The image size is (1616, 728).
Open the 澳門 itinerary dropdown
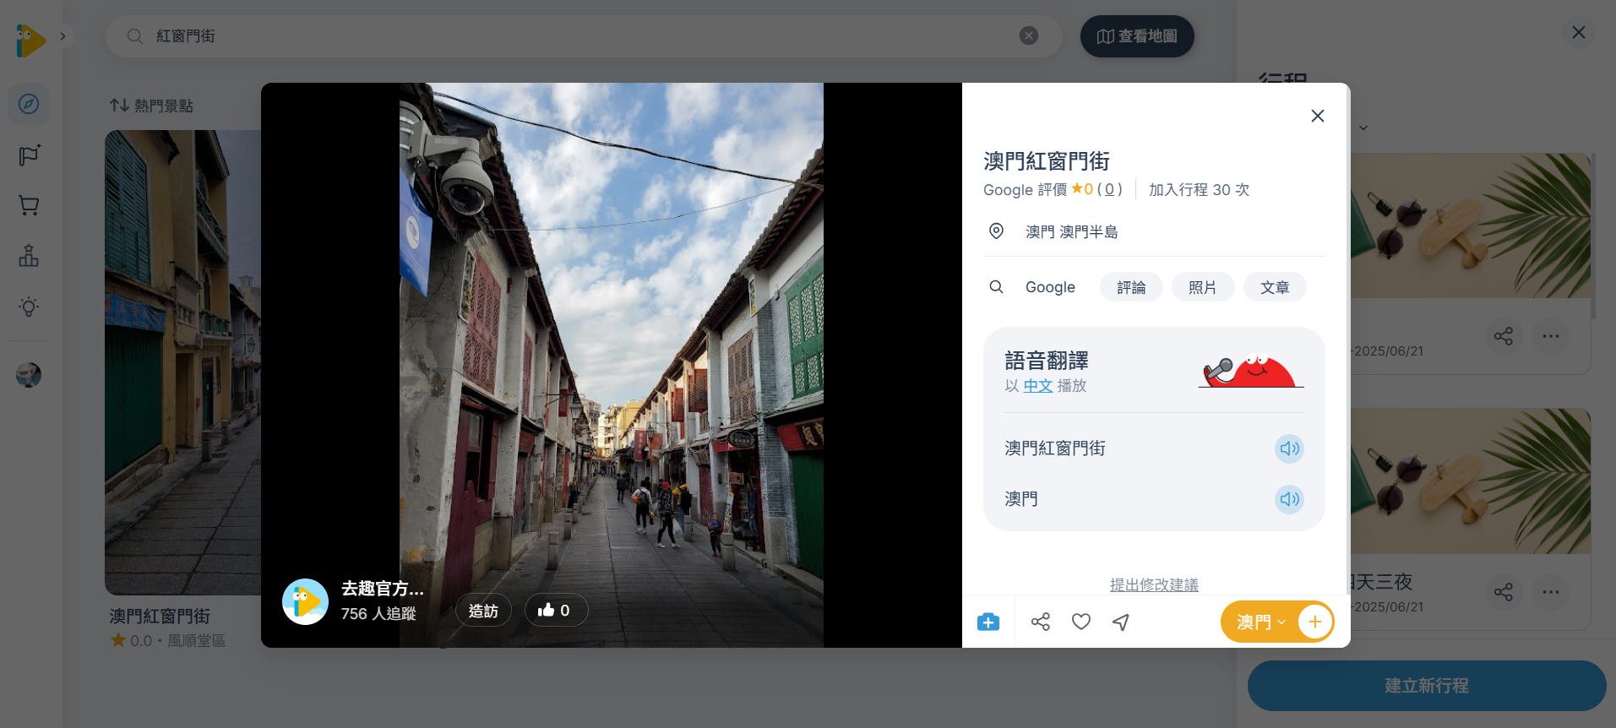[1260, 622]
